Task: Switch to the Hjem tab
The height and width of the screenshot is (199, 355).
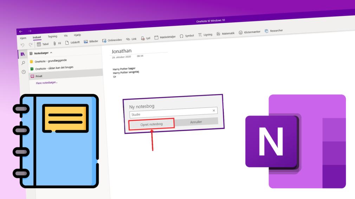Action: coord(23,38)
